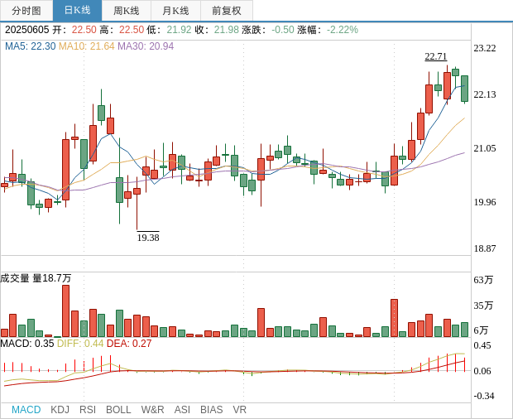The width and height of the screenshot is (513, 419).
Task: Show the BOLL indicator
Action: tap(118, 410)
